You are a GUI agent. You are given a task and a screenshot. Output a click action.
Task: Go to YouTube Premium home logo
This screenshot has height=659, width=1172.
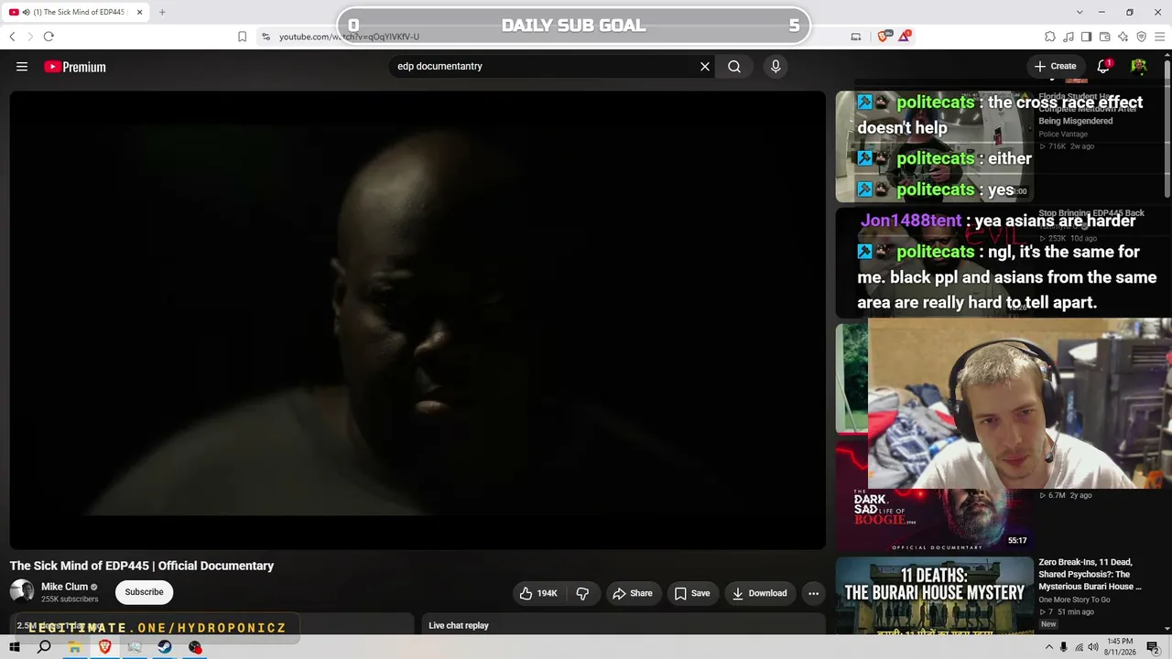[75, 67]
